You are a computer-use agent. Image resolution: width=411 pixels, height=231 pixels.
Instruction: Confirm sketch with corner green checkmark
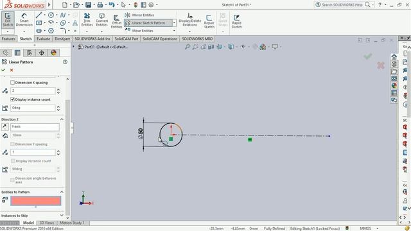tap(368, 56)
